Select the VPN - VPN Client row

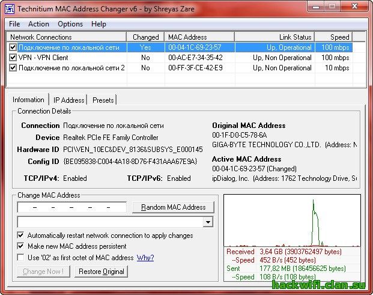(x=180, y=58)
